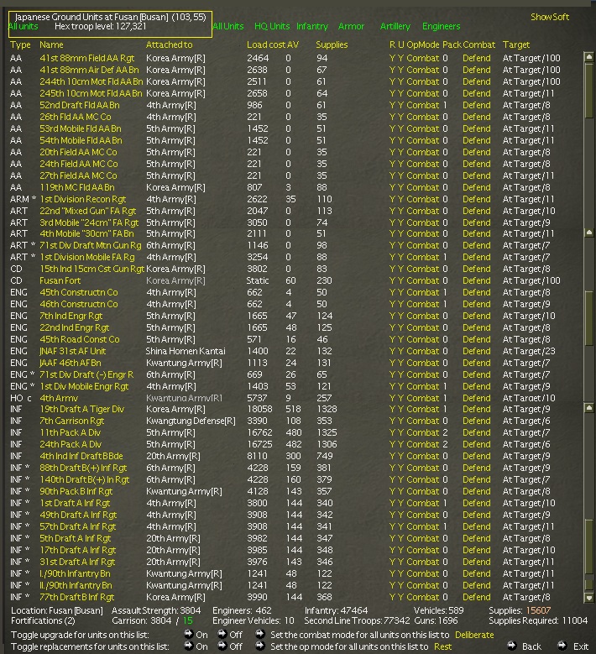The height and width of the screenshot is (654, 596).
Task: Click Shina Homen Kantai attachment for JNAF 31st
Action: 186,351
